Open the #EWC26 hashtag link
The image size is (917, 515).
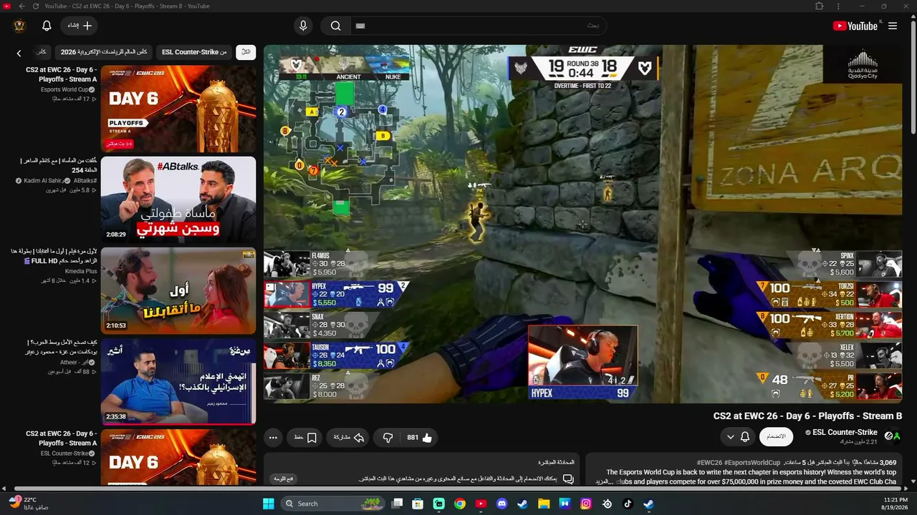(709, 463)
